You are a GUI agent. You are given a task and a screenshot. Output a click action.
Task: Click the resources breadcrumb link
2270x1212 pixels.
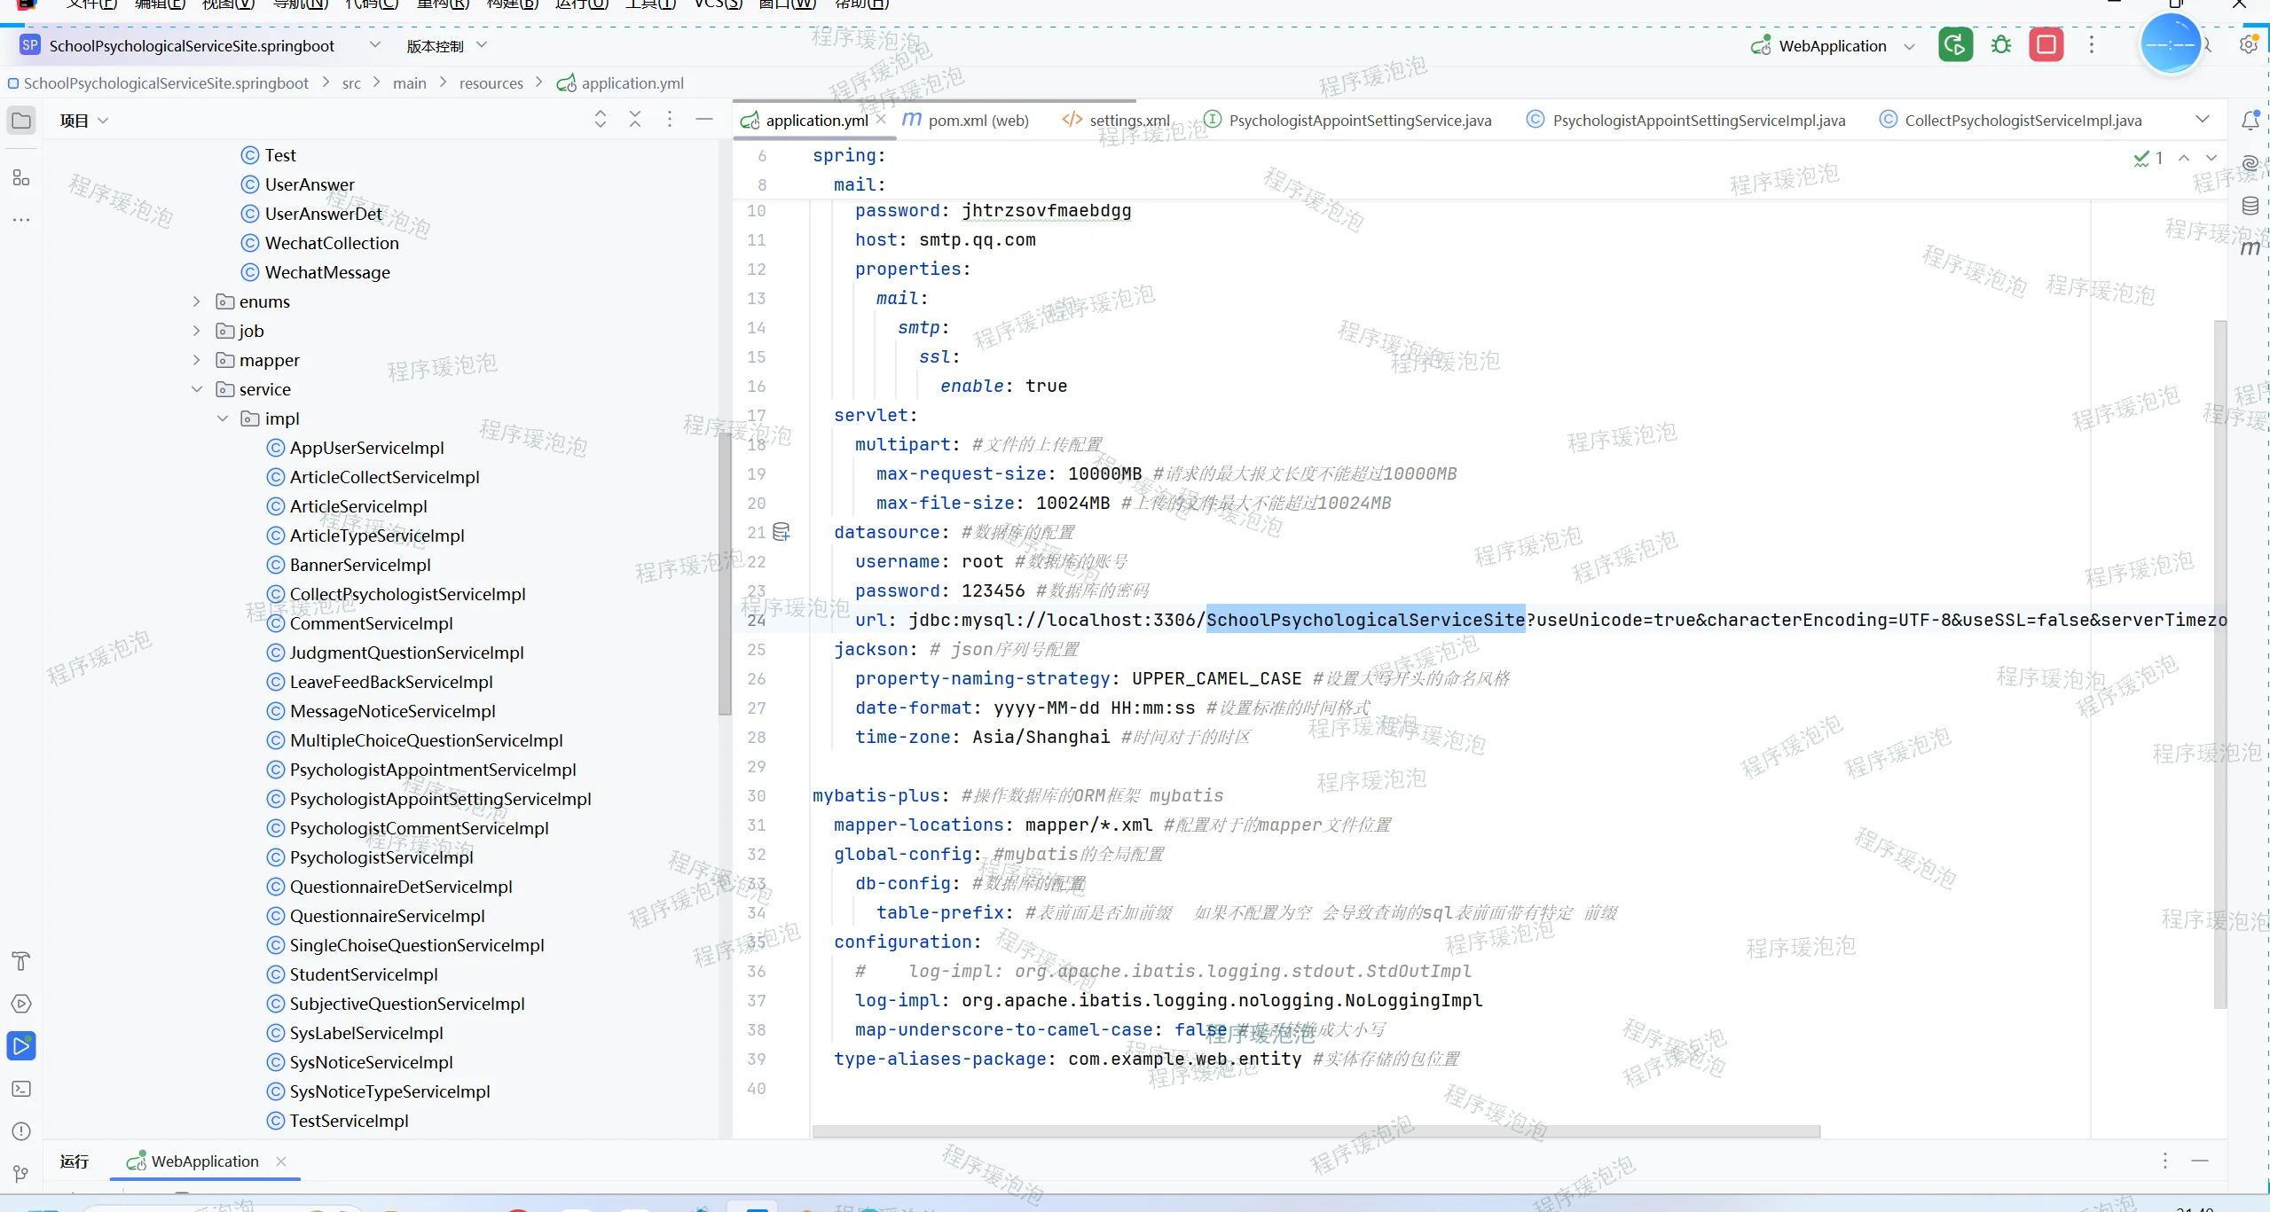click(x=491, y=83)
